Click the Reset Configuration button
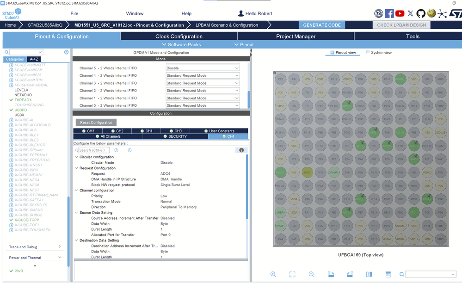Image resolution: width=462 pixels, height=283 pixels. point(96,123)
